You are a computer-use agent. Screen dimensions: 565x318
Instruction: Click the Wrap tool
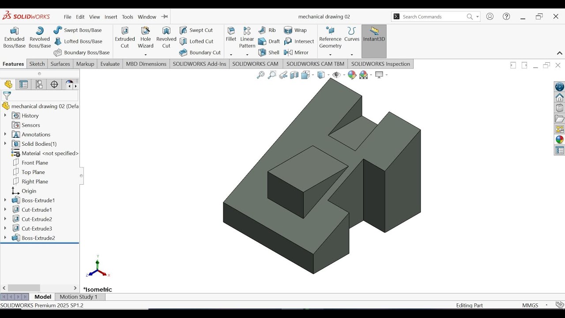click(x=295, y=30)
